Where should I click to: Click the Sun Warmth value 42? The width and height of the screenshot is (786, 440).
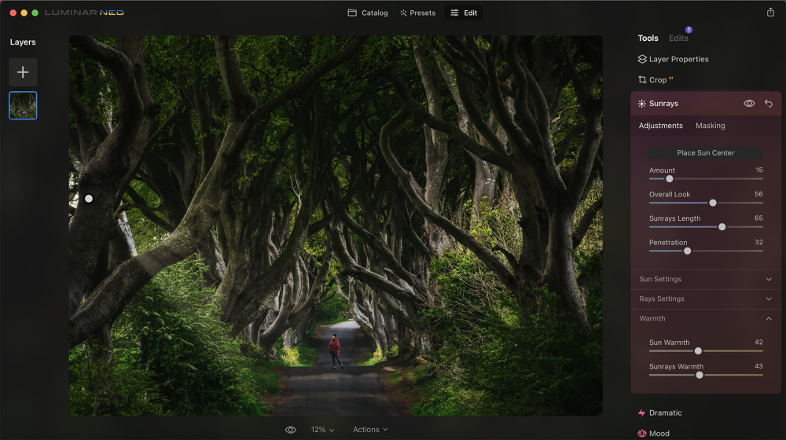(758, 343)
